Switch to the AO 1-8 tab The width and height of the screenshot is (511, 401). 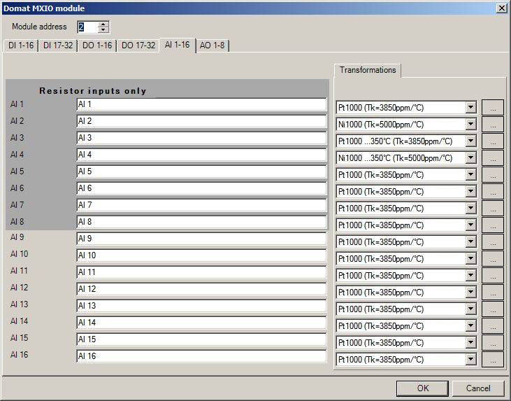[x=212, y=45]
